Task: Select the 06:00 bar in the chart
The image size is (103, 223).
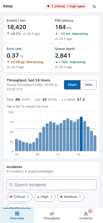Action: click(37, 145)
